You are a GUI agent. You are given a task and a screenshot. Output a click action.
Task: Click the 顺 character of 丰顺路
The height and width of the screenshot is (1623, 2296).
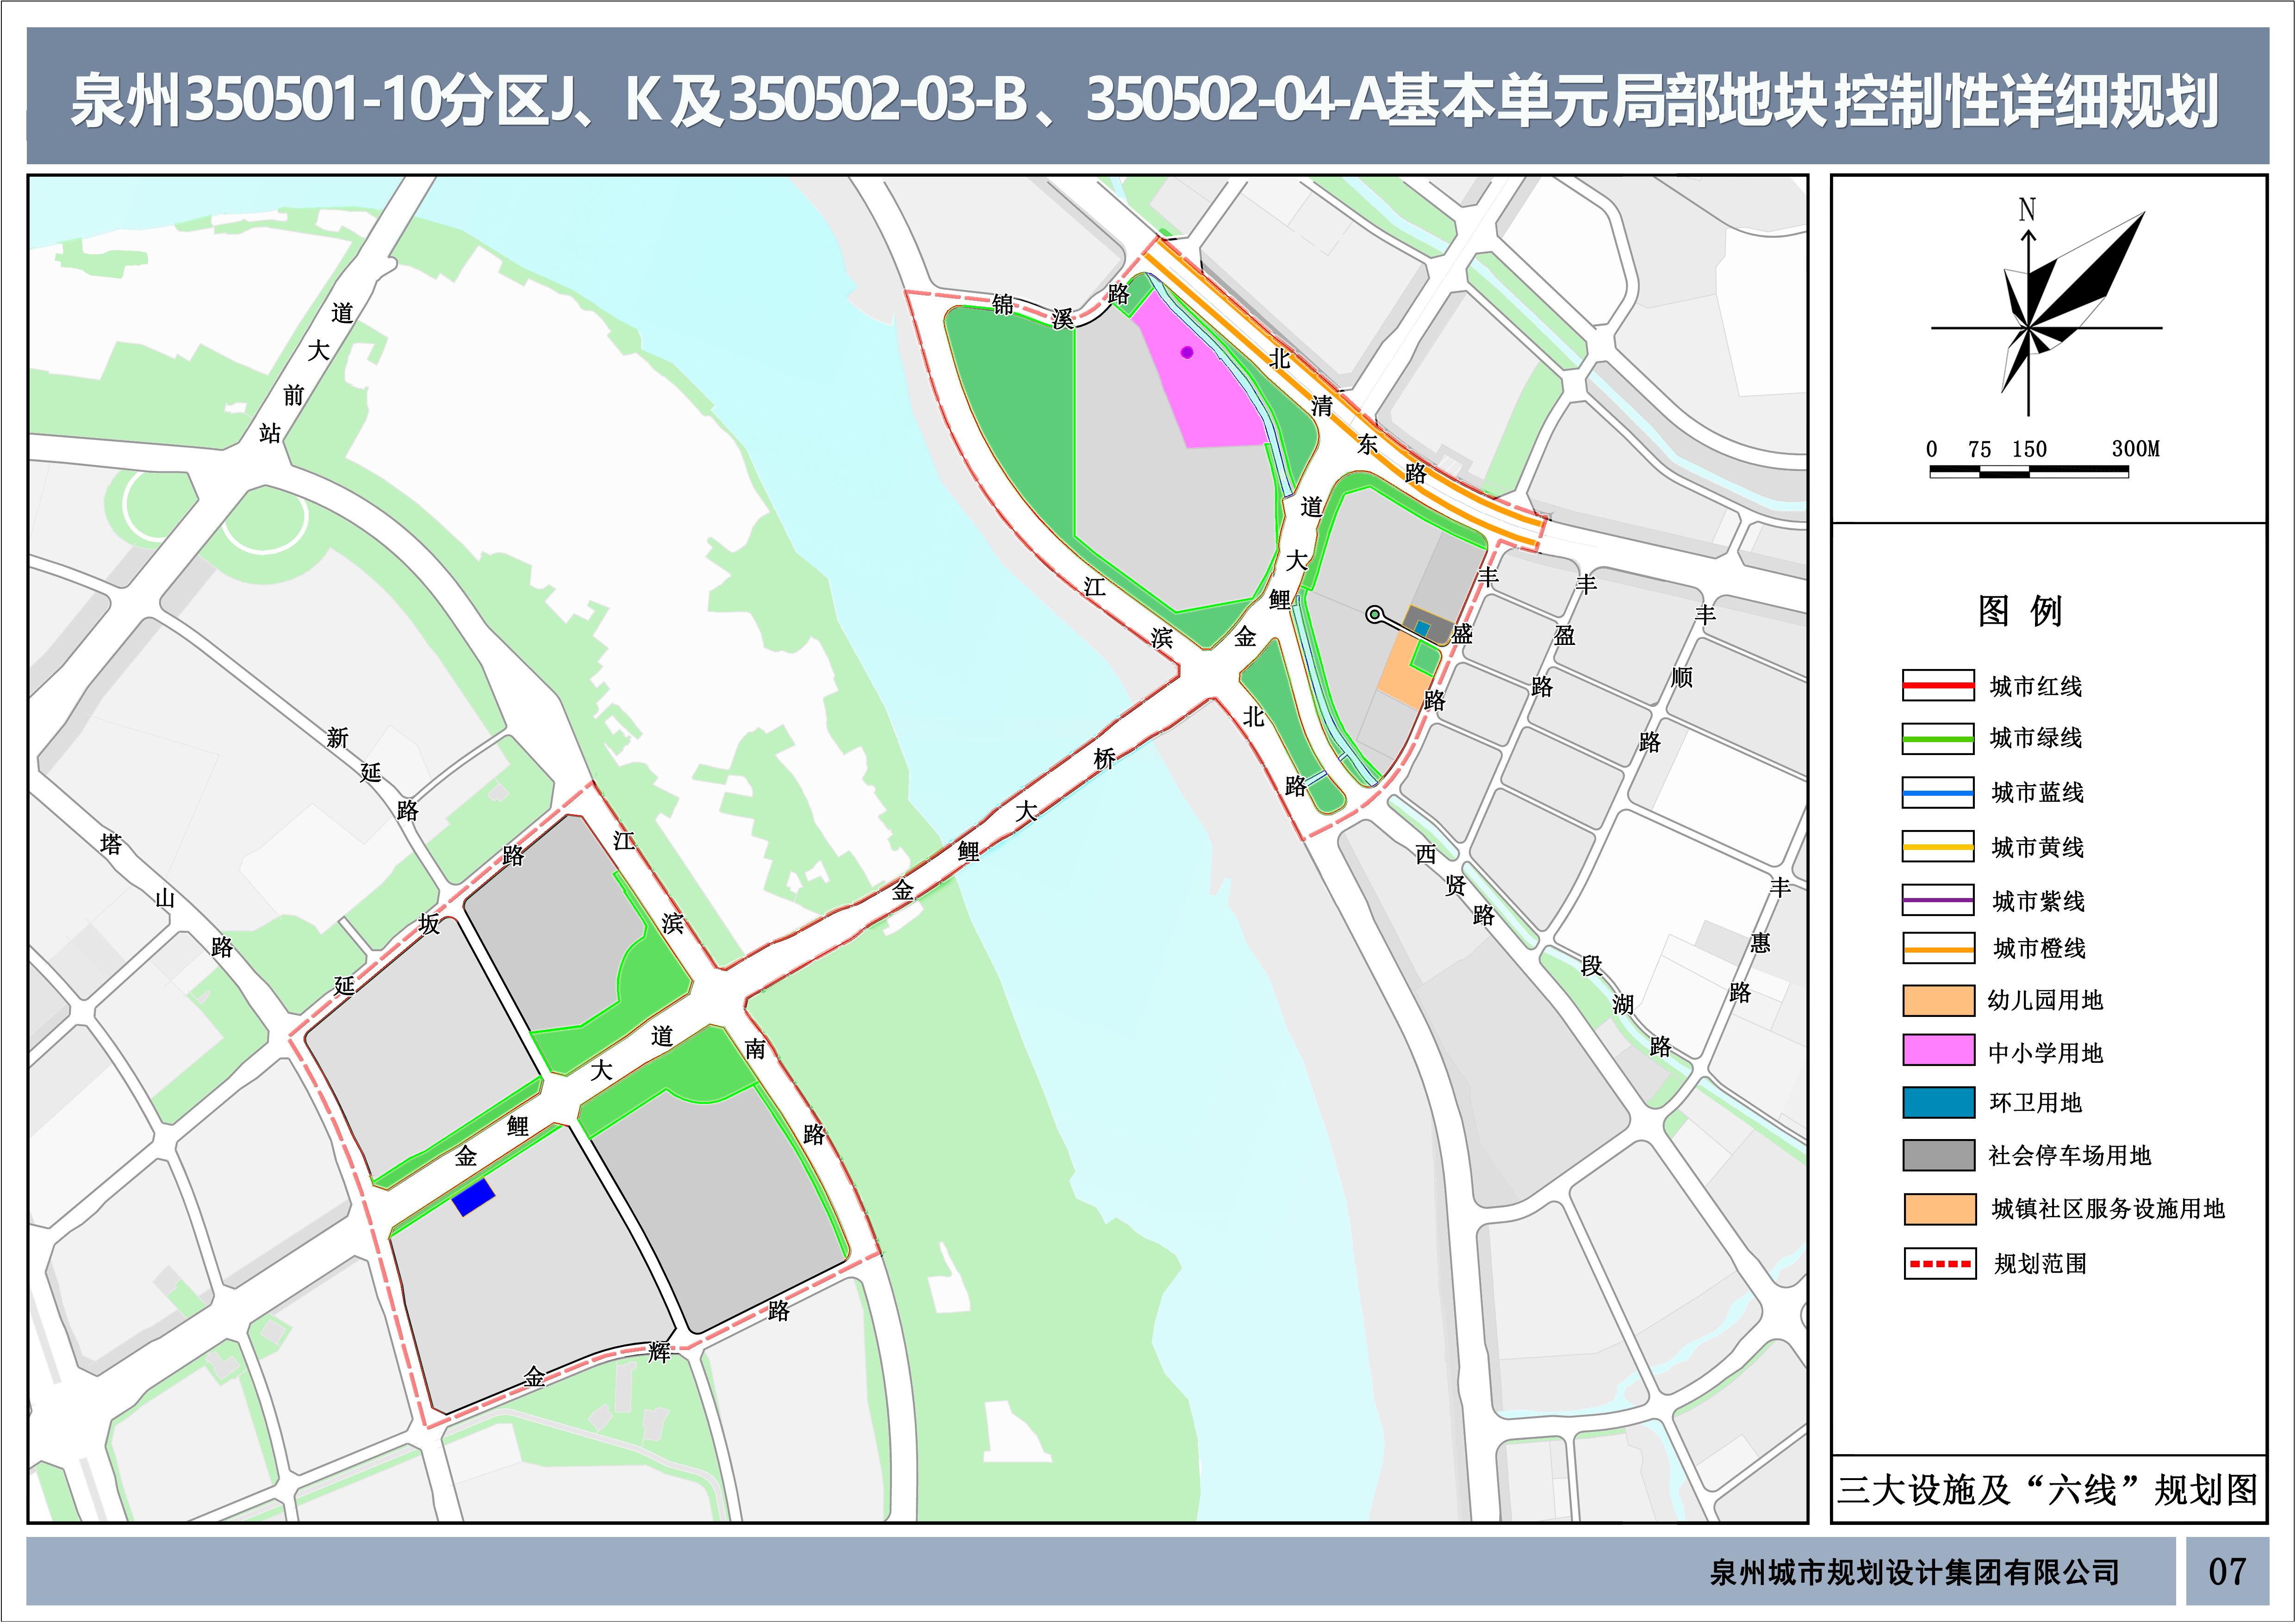(x=1682, y=678)
